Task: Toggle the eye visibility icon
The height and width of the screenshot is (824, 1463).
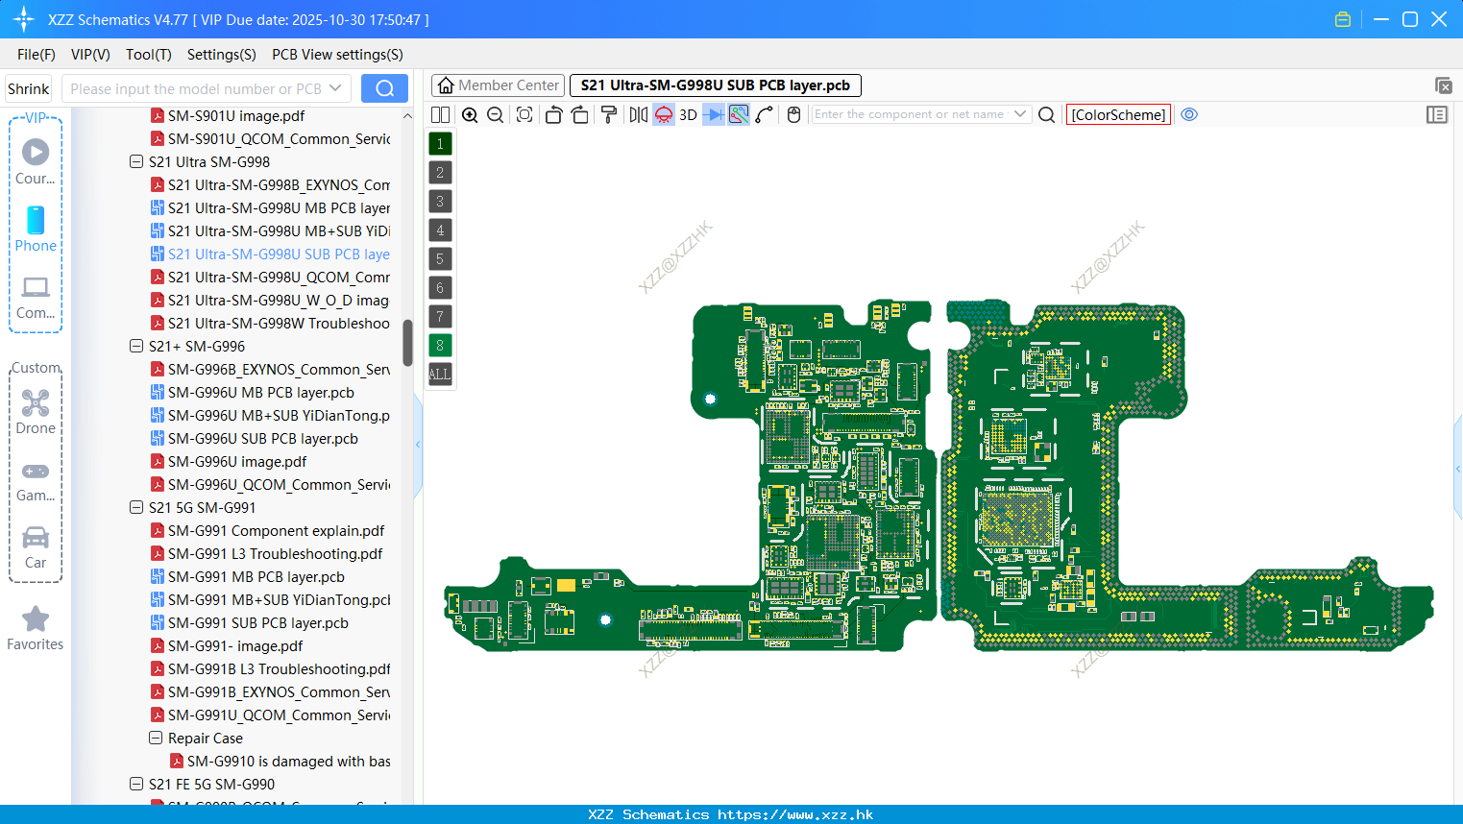Action: [x=1189, y=114]
